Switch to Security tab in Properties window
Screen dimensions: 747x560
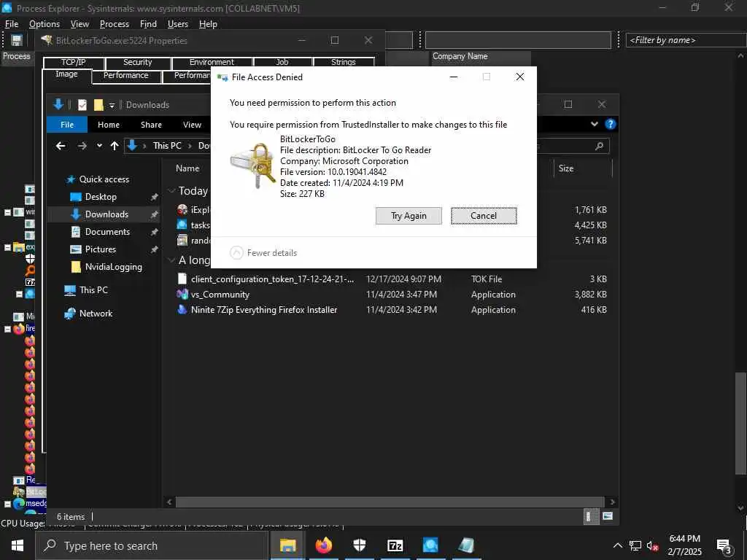pos(137,63)
